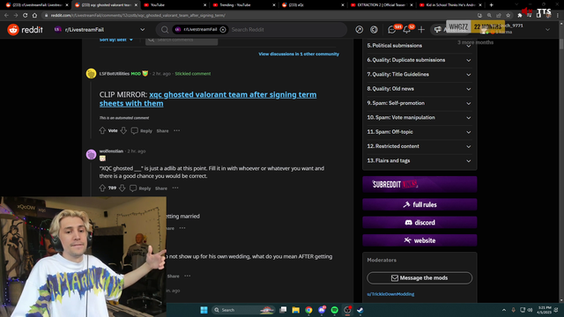The height and width of the screenshot is (317, 564).
Task: Open File Explorer from the taskbar
Action: tap(296, 310)
